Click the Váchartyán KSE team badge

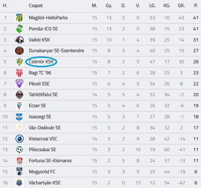click(19, 183)
